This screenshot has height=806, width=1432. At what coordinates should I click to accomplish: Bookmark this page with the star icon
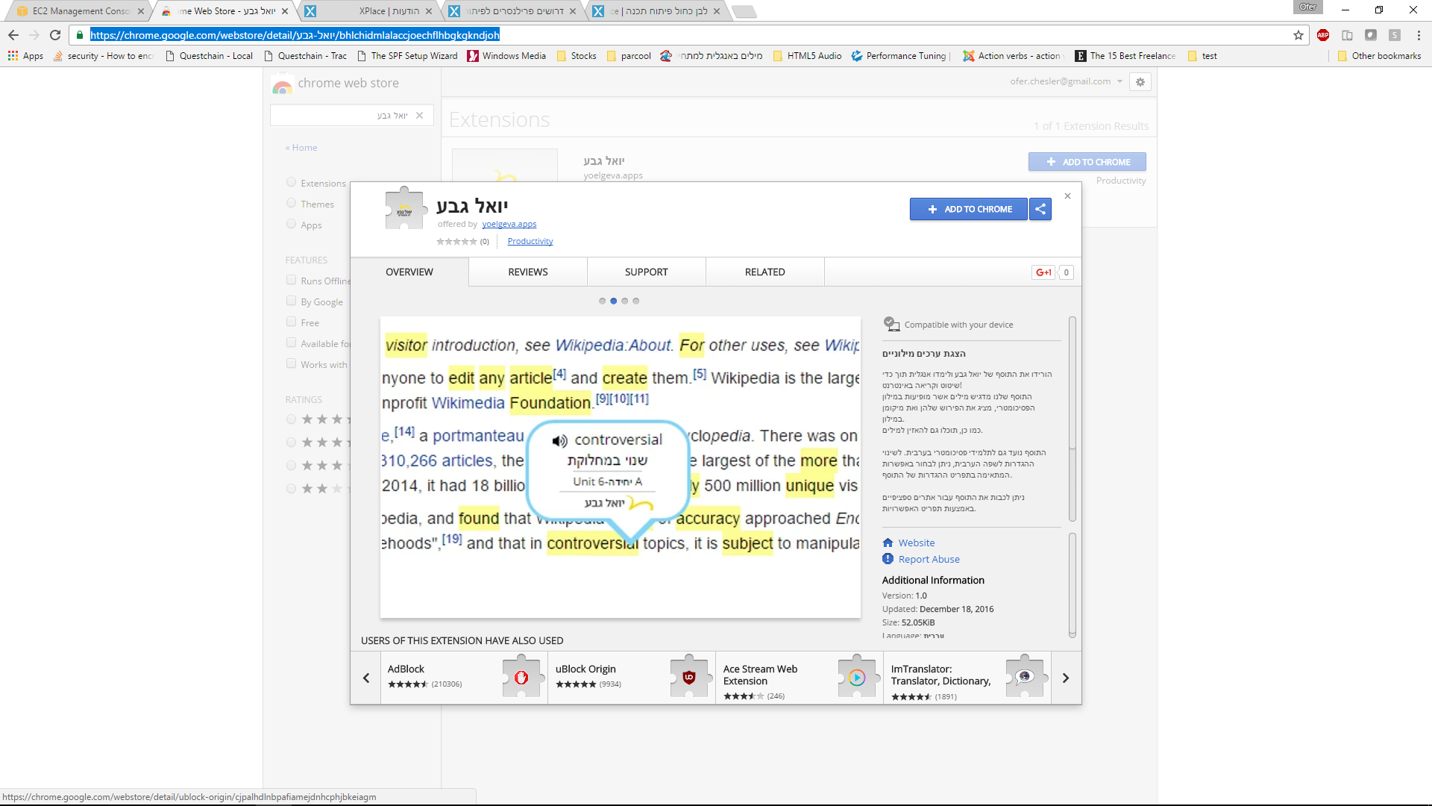1298,35
